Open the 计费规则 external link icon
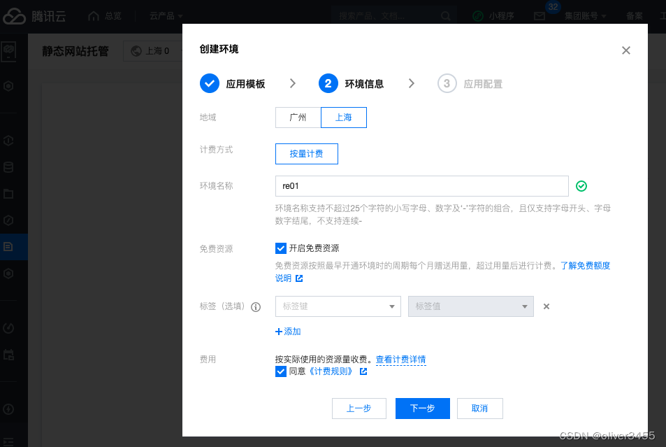 (363, 371)
